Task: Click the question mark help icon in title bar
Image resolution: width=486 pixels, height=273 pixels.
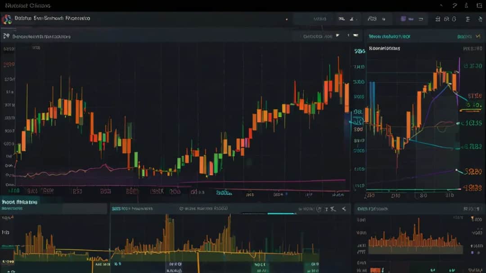Action: 454,5
